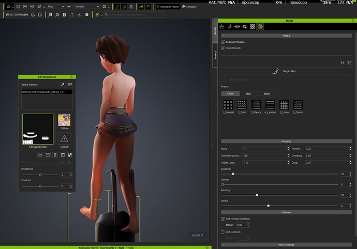Image resolution: width=357 pixels, height=249 pixels.
Task: Click the checkerboard icon in Edit Weight Map
Action: 70,155
